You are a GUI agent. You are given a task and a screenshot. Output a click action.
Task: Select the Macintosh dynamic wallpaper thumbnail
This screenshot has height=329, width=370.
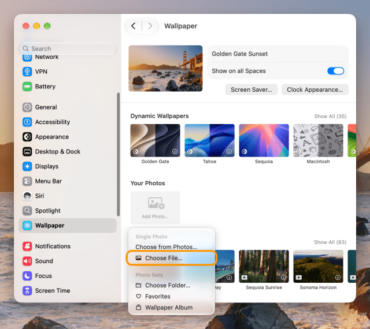tap(318, 140)
